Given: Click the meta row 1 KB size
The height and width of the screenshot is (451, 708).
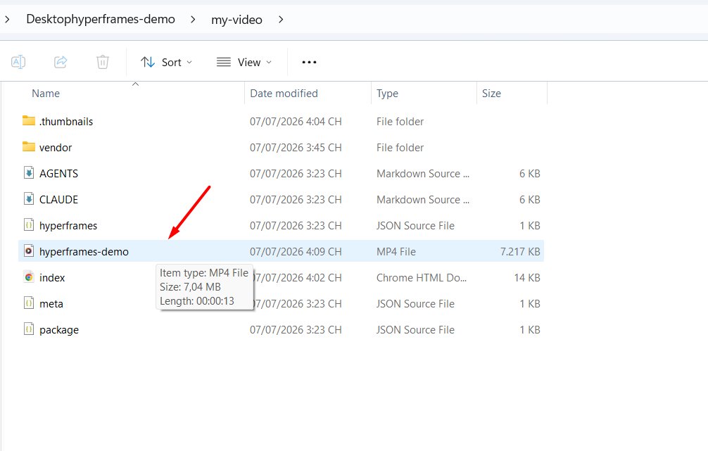Looking at the screenshot, I should coord(530,304).
